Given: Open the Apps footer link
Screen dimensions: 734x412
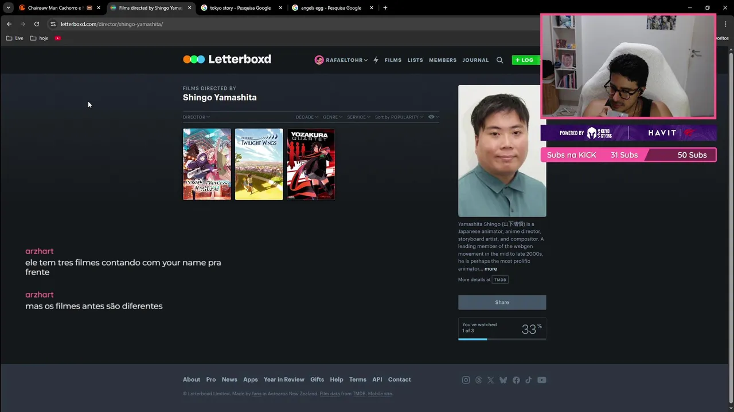Looking at the screenshot, I should (x=251, y=379).
